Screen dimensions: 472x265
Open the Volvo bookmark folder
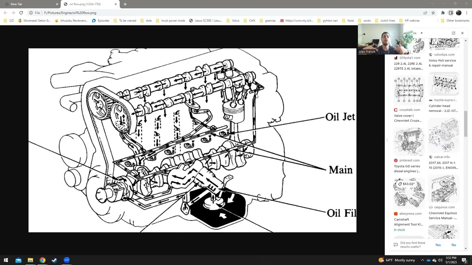233,21
